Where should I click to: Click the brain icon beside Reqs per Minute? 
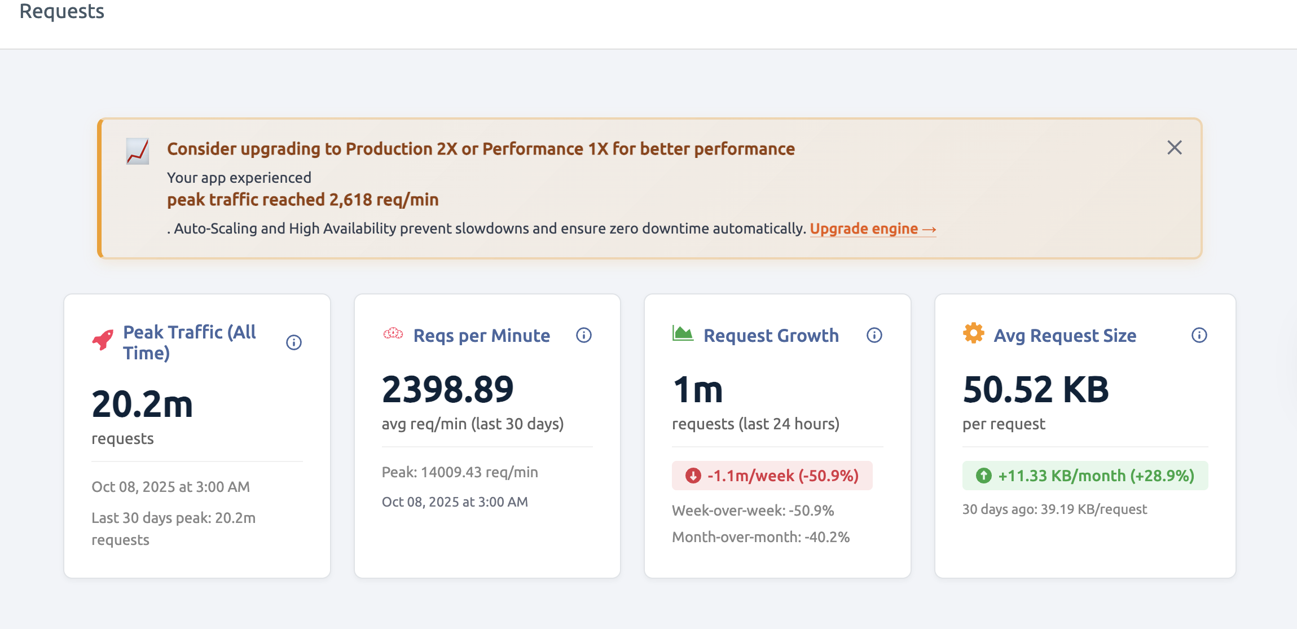pyautogui.click(x=393, y=334)
